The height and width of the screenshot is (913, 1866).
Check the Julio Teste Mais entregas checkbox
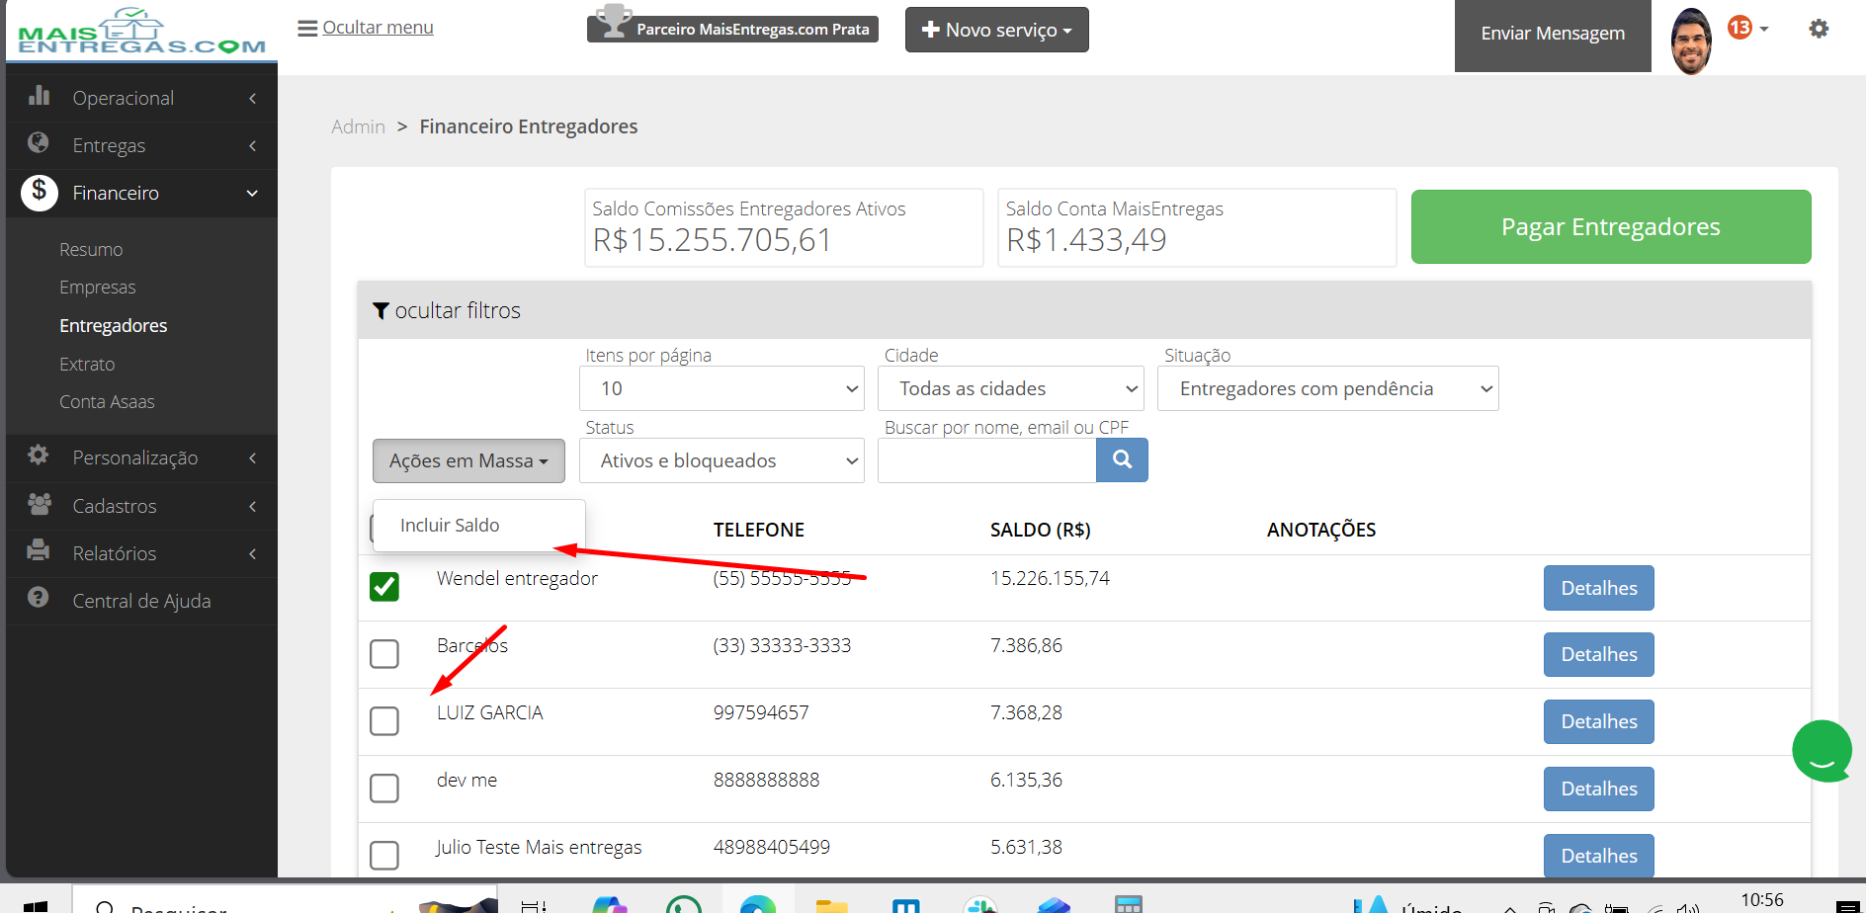(x=384, y=856)
